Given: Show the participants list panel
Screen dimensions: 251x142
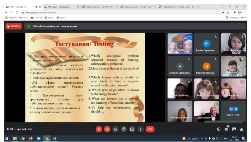Looking at the screenshot, I should pos(226,129).
